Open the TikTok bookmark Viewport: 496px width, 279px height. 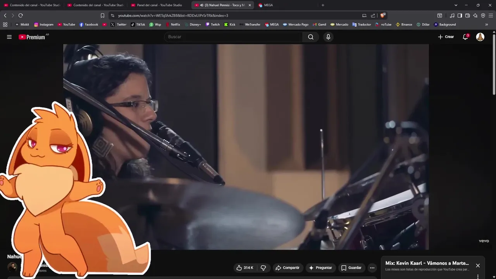(x=138, y=24)
